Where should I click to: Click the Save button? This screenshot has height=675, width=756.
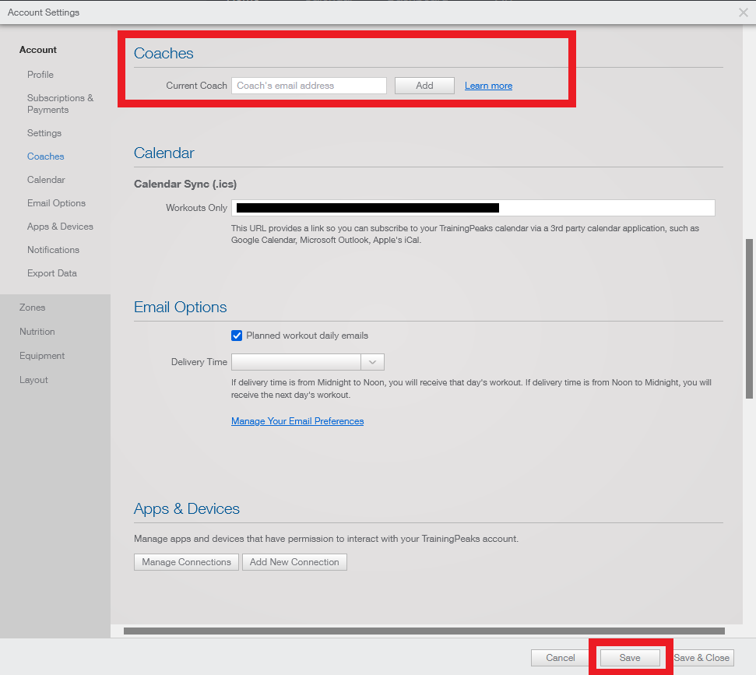[630, 658]
